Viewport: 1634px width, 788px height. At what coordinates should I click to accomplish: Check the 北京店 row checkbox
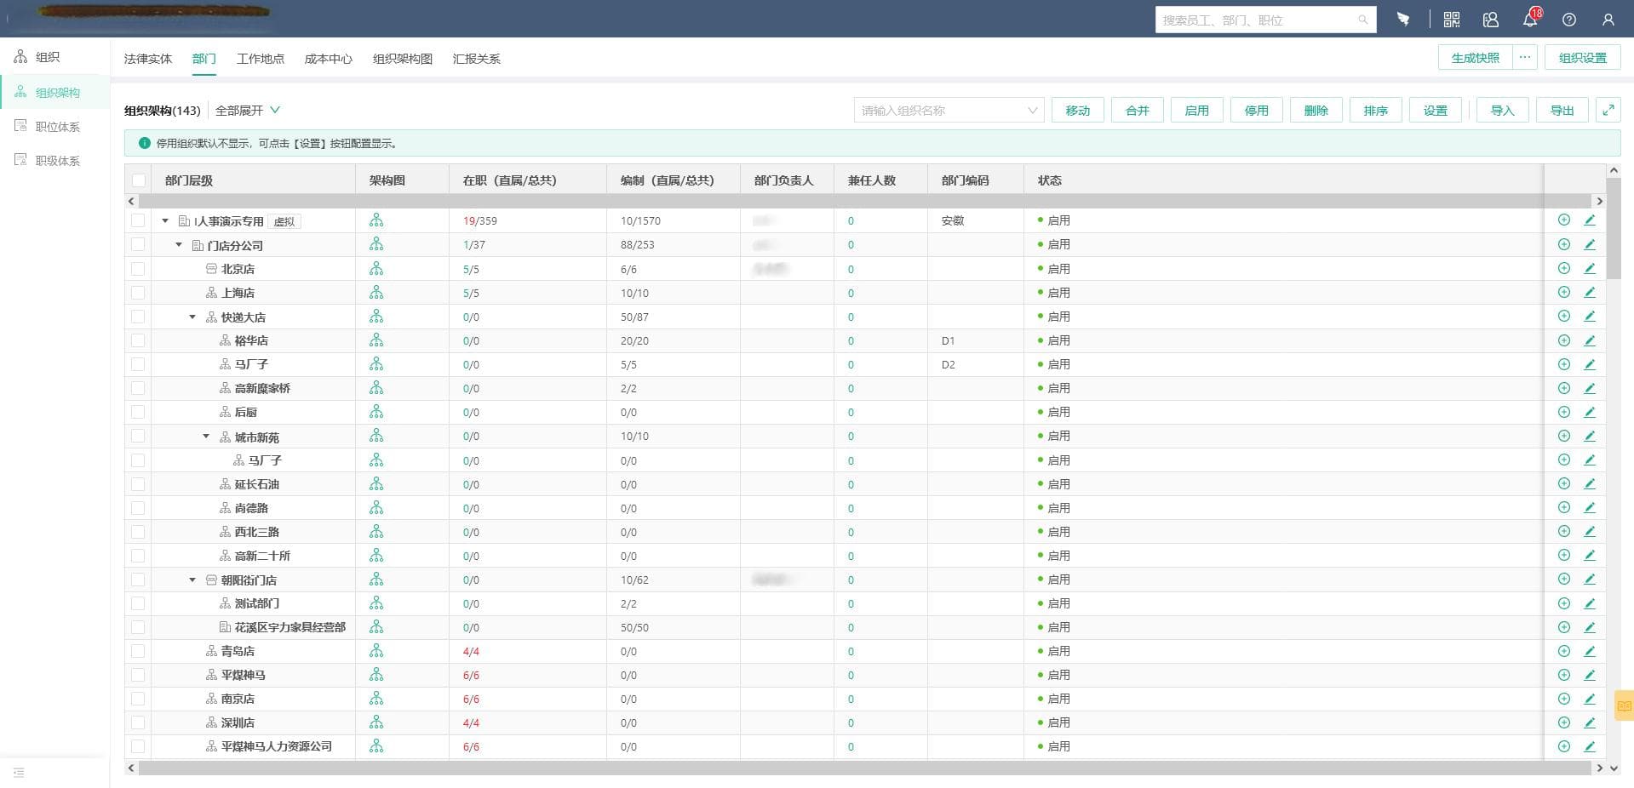[x=138, y=269]
